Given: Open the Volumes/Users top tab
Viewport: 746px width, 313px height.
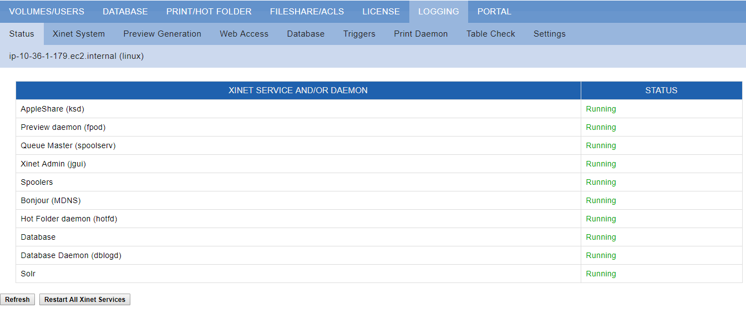Looking at the screenshot, I should click(x=47, y=12).
